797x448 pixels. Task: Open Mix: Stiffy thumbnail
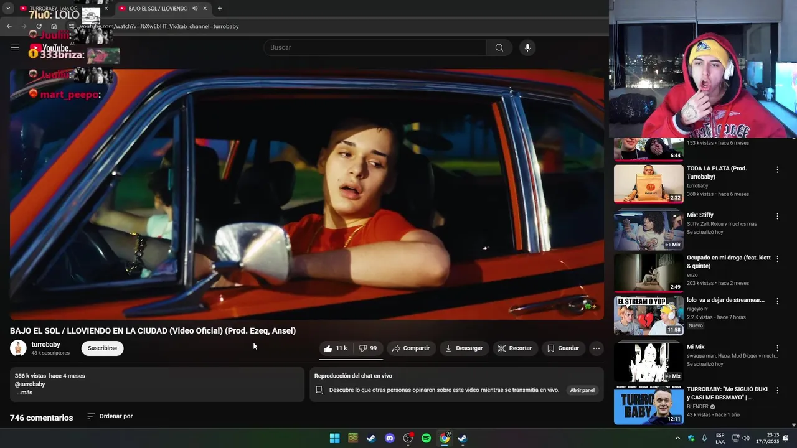point(648,230)
